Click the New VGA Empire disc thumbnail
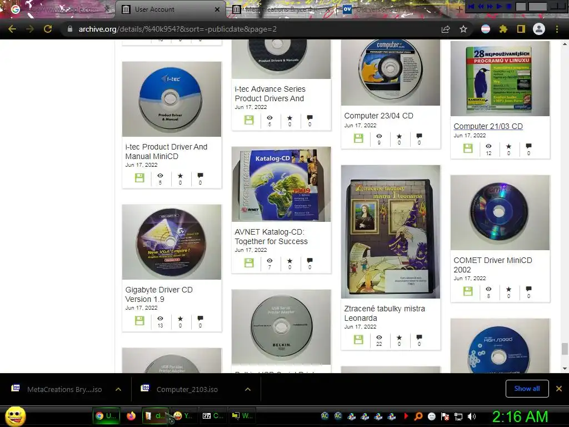Screen dimensions: 569x427 pos(172,242)
